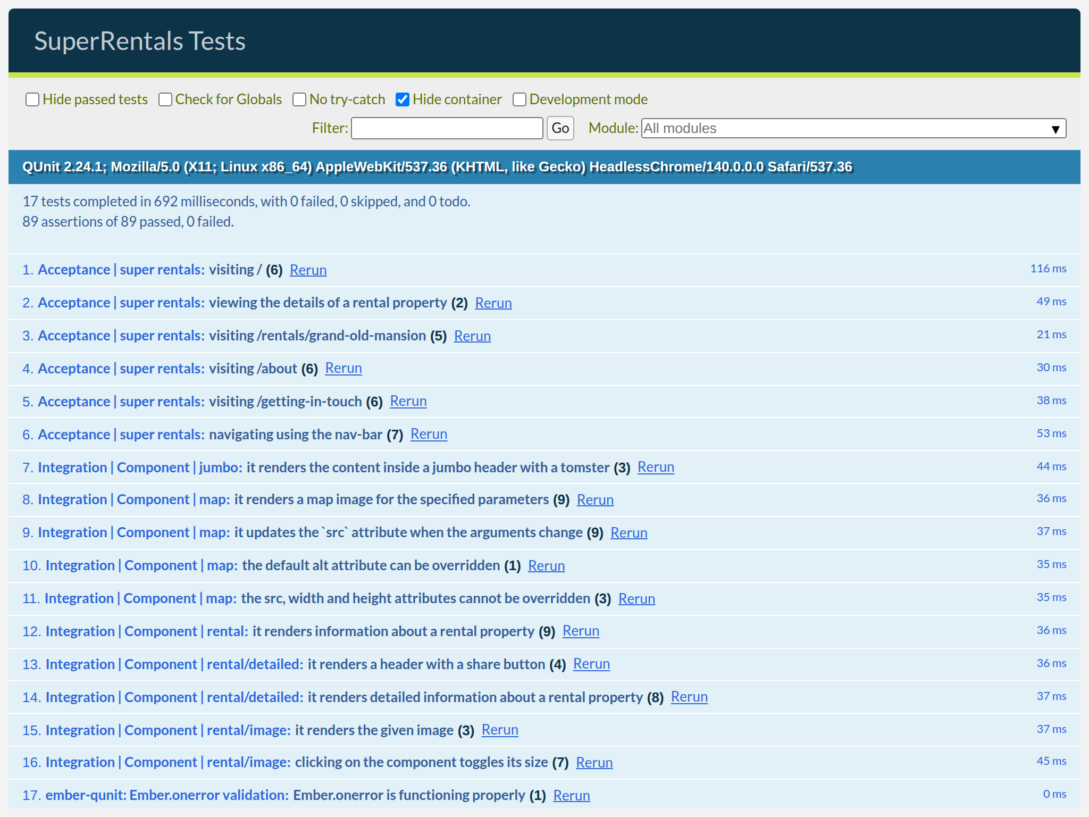Image resolution: width=1089 pixels, height=817 pixels.
Task: Open the All modules dropdown
Action: click(851, 128)
